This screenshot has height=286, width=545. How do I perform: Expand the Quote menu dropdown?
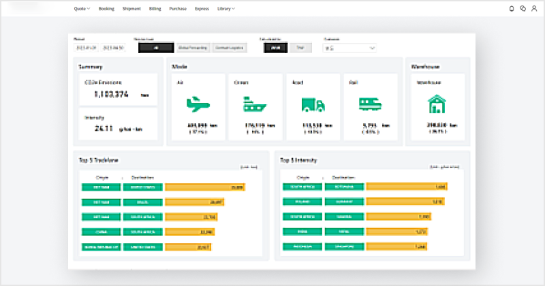pyautogui.click(x=82, y=9)
